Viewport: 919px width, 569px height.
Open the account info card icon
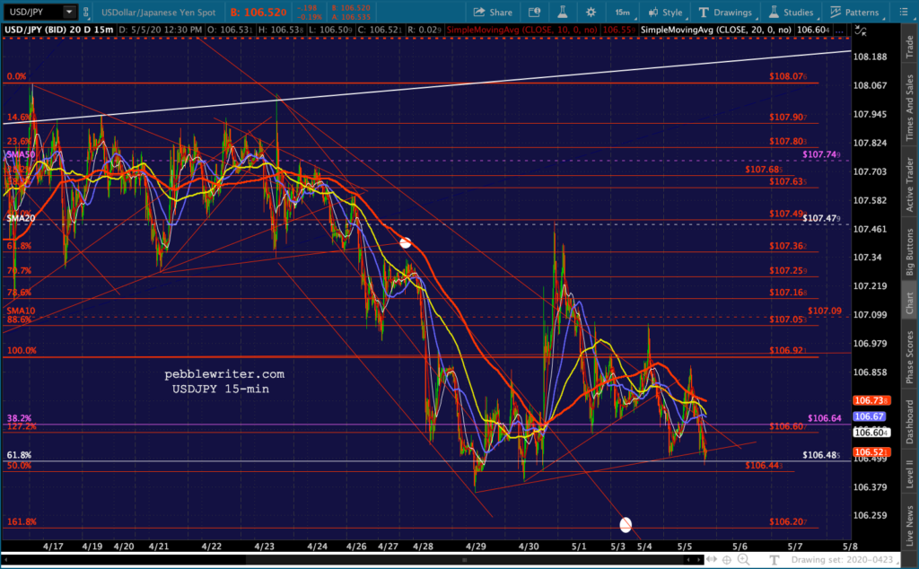[x=534, y=12]
